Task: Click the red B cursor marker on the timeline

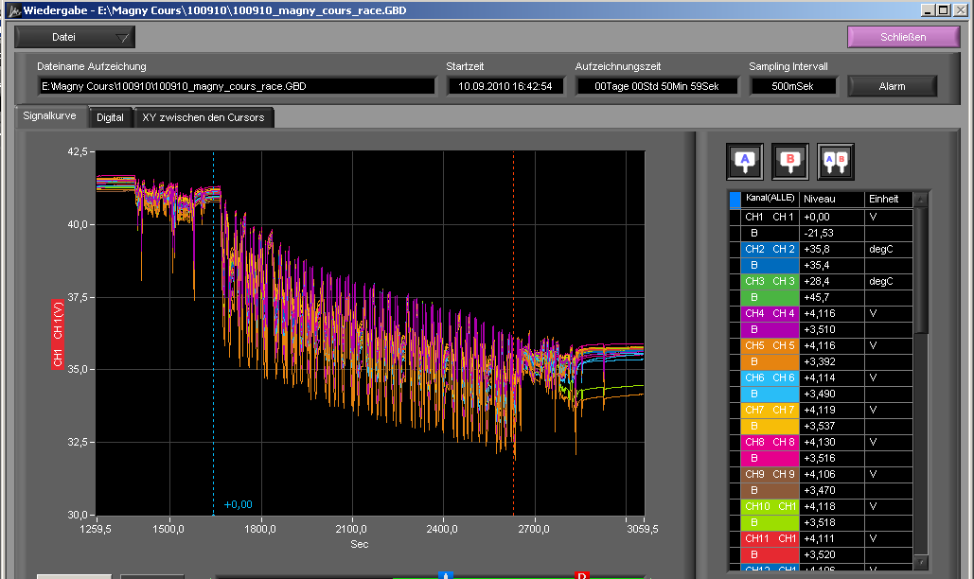Action: [582, 574]
